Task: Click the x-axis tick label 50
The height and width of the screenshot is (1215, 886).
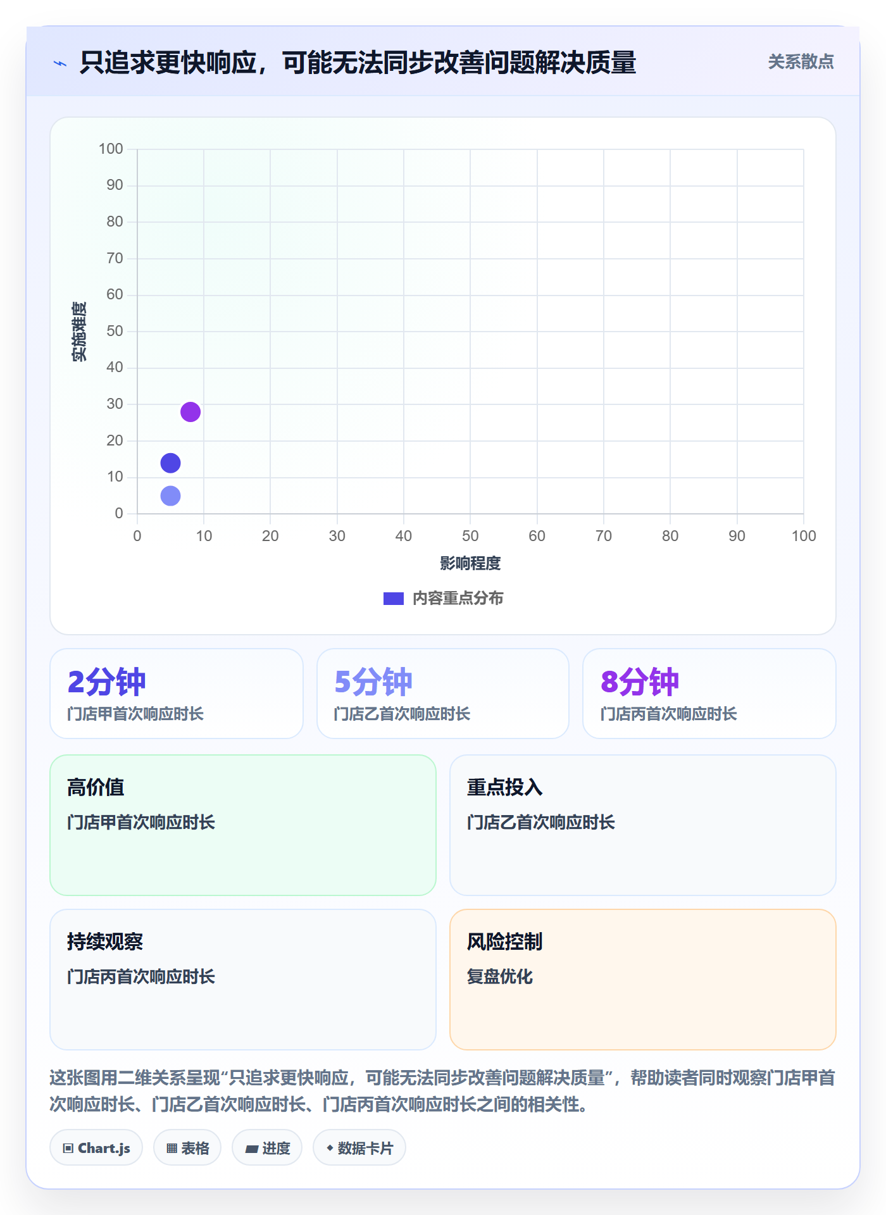Action: coord(470,536)
